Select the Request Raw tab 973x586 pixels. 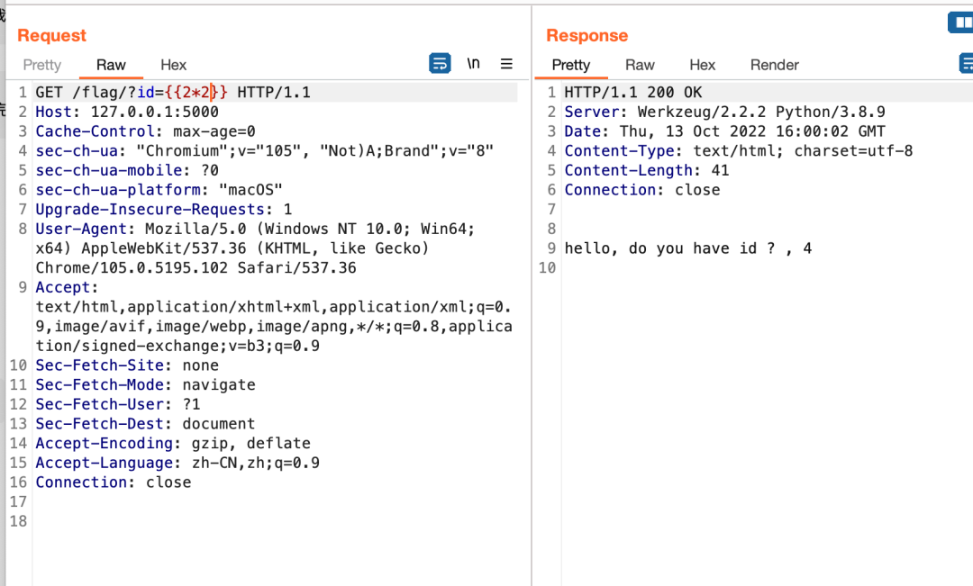[111, 65]
